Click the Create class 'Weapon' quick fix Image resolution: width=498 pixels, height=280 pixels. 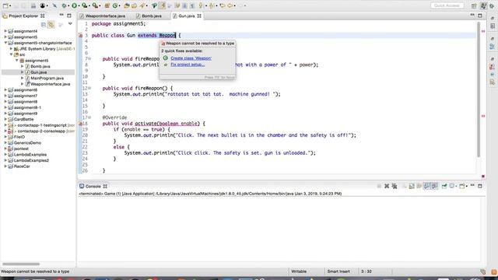[x=191, y=58]
